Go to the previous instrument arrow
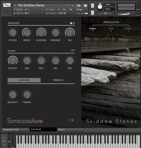Screen dimensions: 141x148 69,5
